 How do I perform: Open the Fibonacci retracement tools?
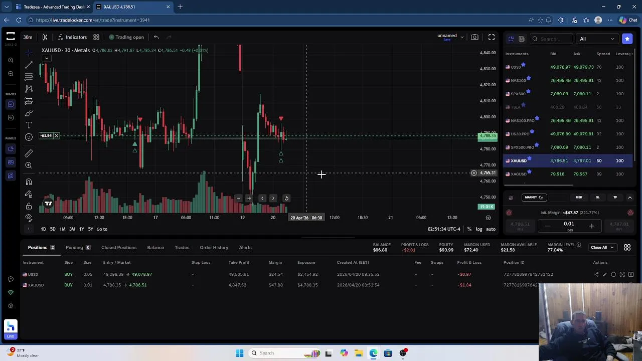click(x=29, y=77)
